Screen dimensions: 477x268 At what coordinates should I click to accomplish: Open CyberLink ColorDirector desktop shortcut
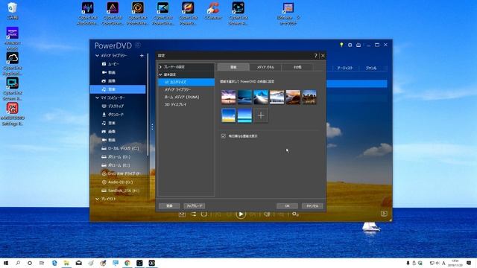click(x=113, y=13)
